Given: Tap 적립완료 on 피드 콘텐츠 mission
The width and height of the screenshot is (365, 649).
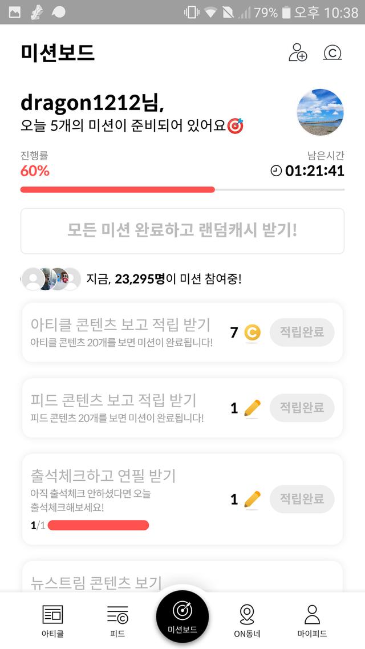Looking at the screenshot, I should point(302,408).
